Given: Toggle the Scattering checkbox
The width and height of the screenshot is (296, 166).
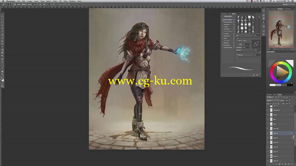Looking at the screenshot, I should [x=223, y=24].
